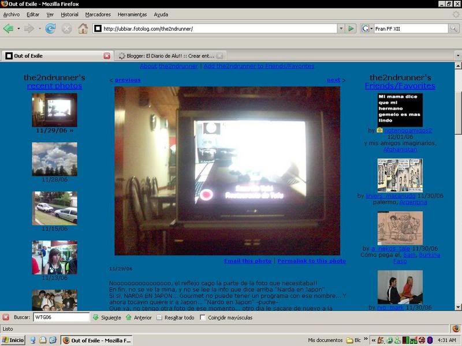The height and width of the screenshot is (346, 462).
Task: Close the find bar with the red X
Action: pos(6,317)
